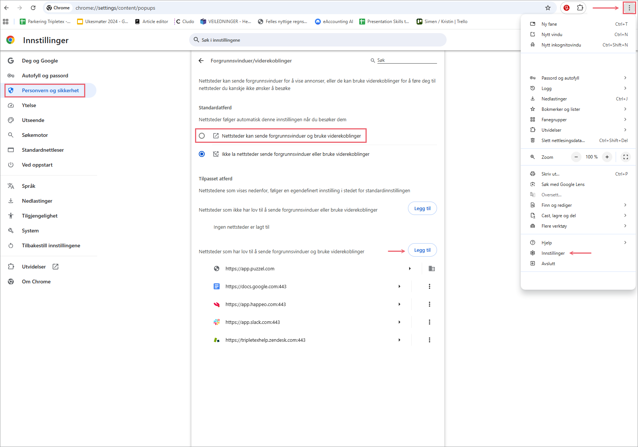The image size is (638, 447).
Task: Click the back arrow beside Forgrunnsvinduer/viderekoblinger
Action: (201, 61)
